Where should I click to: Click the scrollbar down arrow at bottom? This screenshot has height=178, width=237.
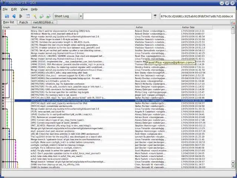233,166
